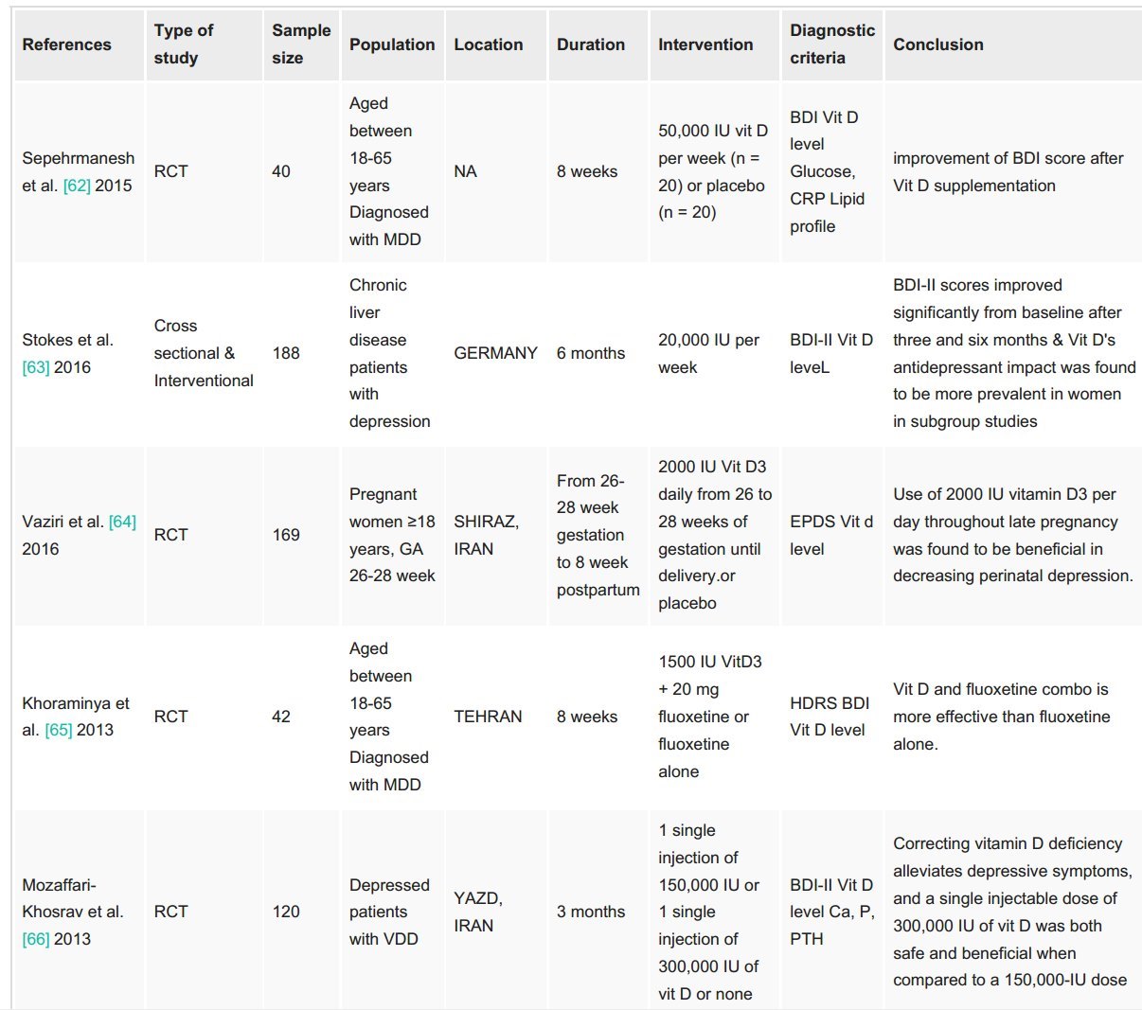Open citation link [63] for Stokes

click(36, 367)
